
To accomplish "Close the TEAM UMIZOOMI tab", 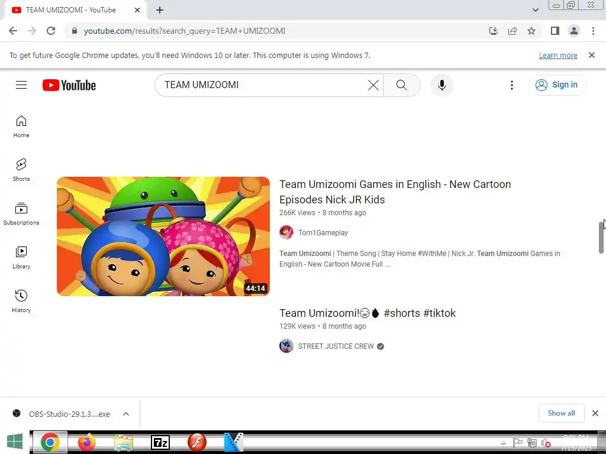I will coord(137,10).
